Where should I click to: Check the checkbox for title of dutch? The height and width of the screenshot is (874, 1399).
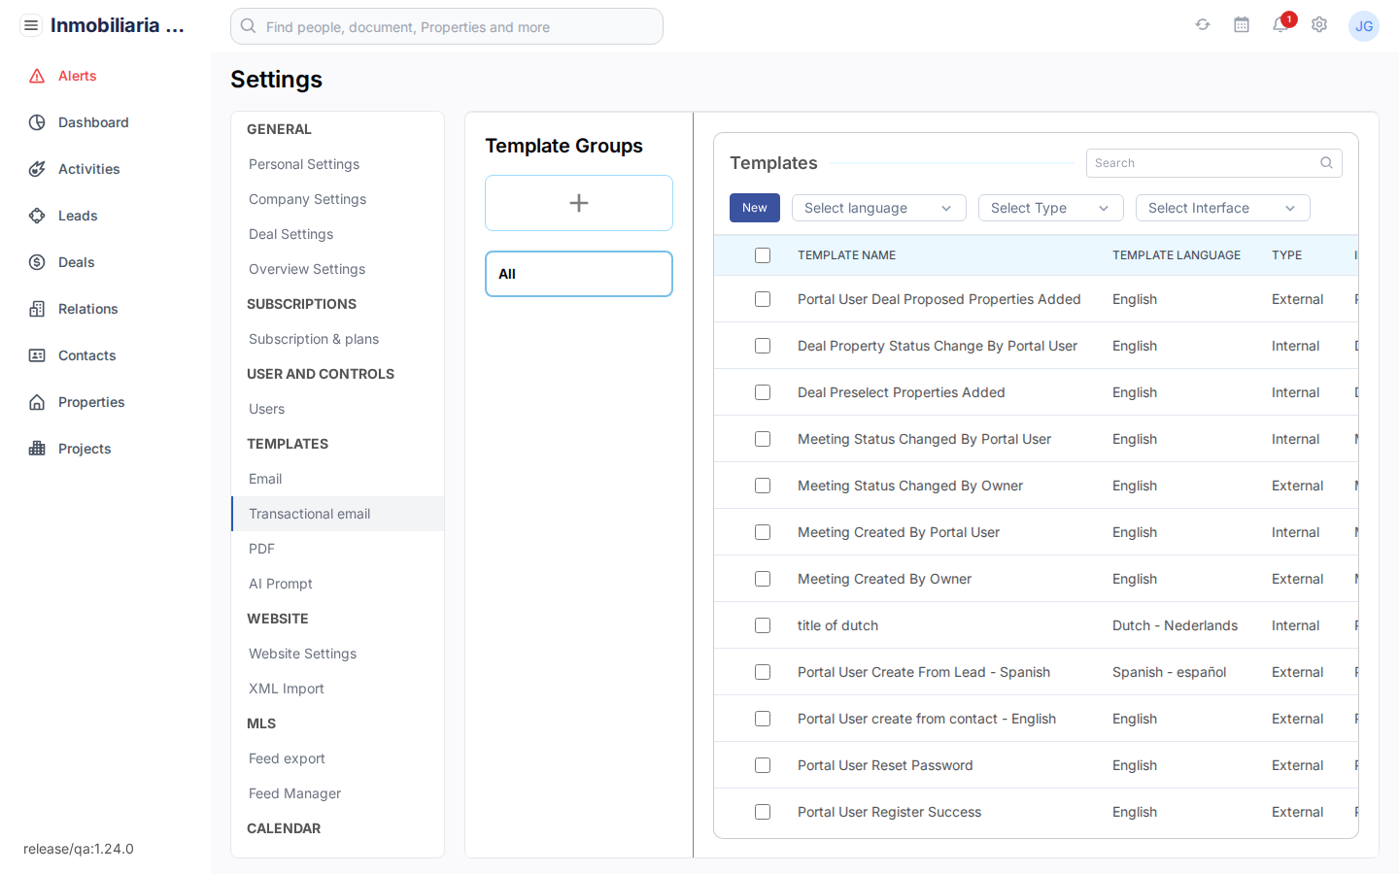(763, 625)
